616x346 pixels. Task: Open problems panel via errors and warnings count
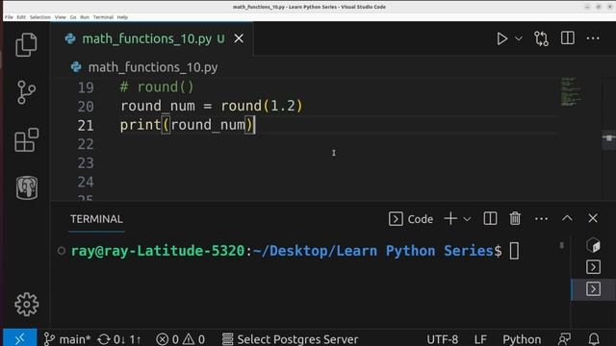pyautogui.click(x=180, y=339)
